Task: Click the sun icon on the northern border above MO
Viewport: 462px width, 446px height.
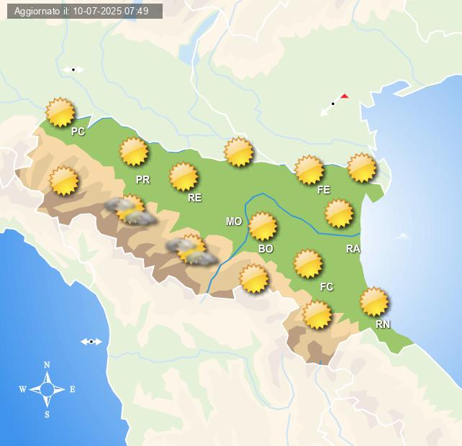Action: tap(239, 152)
